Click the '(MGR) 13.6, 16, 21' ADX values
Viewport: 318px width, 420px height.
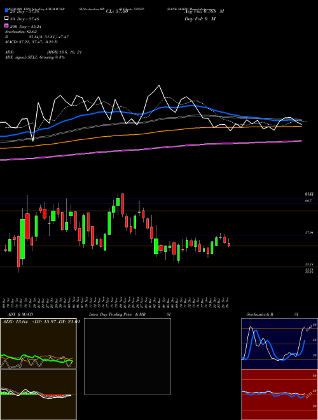(x=64, y=52)
